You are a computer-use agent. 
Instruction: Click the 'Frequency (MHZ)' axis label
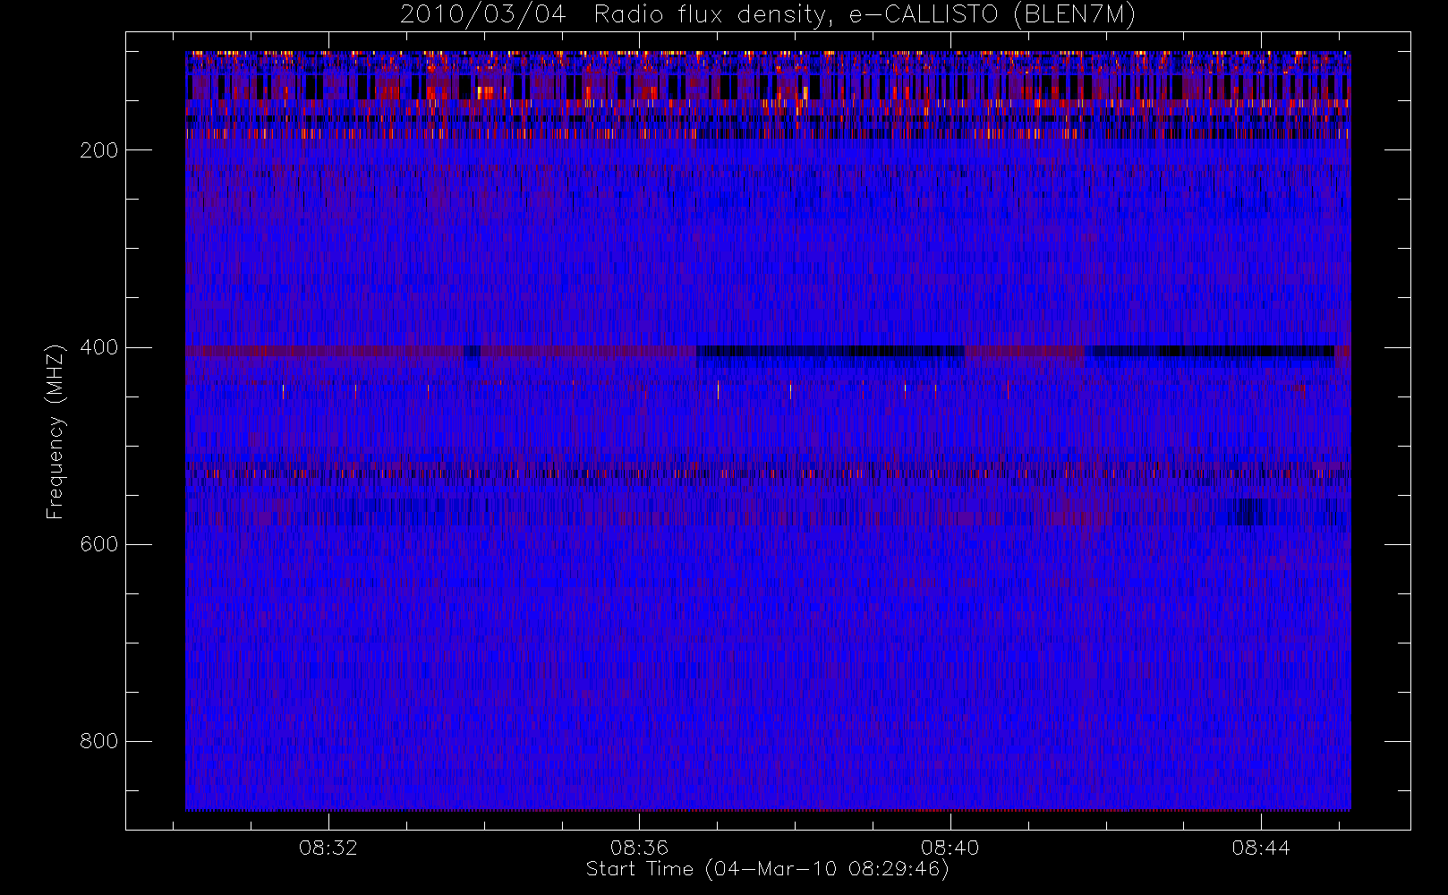coord(55,431)
